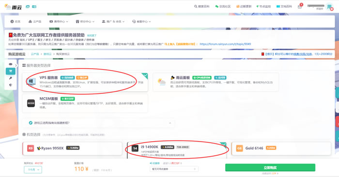Screen dimensions: 339x177
Task: Select the i9 14900K machine type
Action: (x=177, y=150)
